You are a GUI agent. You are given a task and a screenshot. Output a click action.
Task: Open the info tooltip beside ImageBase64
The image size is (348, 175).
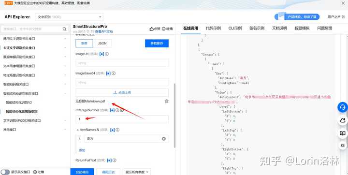[x=114, y=73]
